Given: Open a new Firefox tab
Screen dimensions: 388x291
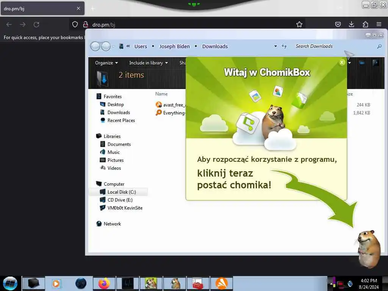Looking at the screenshot, I should (x=92, y=9).
